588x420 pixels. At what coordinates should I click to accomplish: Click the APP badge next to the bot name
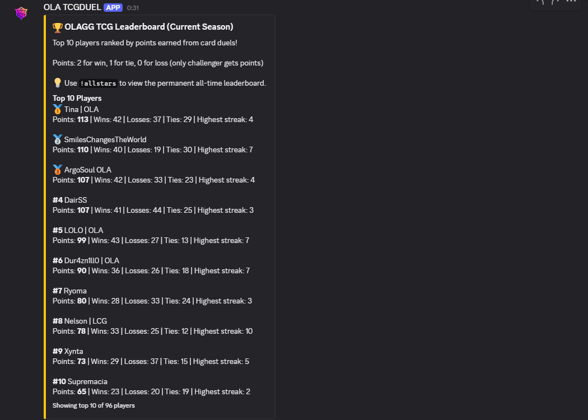113,7
